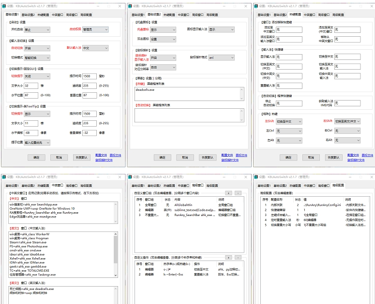The height and width of the screenshot is (304, 375).
Task: Click 恢复默认 button in the 热键配置 window
Action: pos(334,158)
